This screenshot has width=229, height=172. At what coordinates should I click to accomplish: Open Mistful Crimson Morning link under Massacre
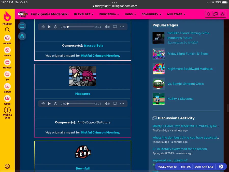(x=100, y=132)
